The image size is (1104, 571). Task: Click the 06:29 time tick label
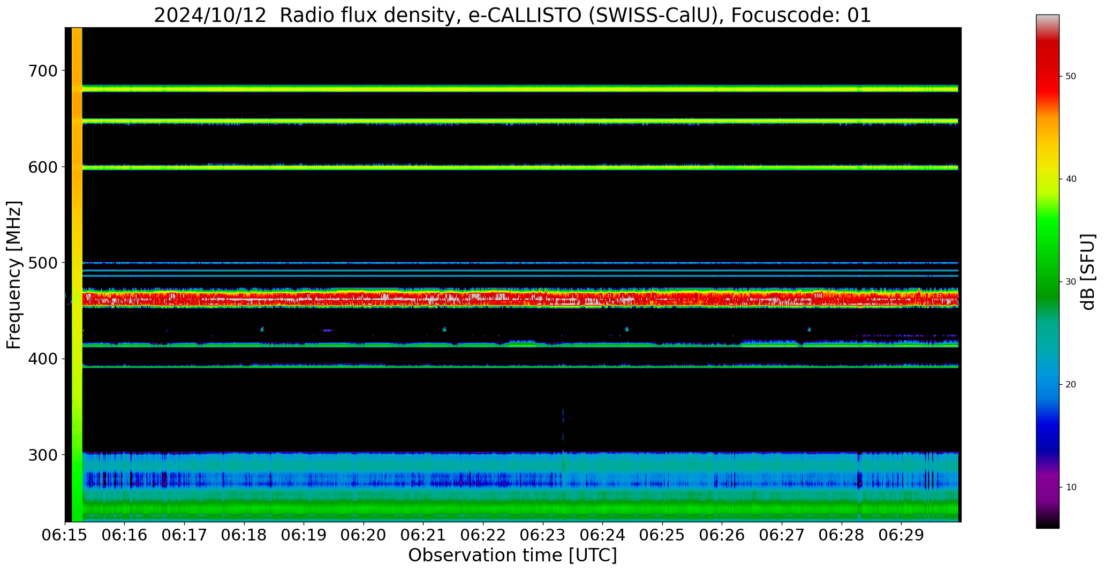(901, 535)
